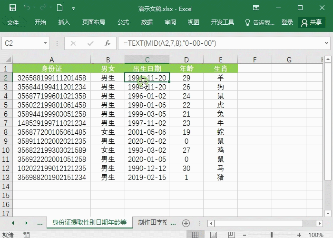This screenshot has height=238, width=333.
Task: Switch to the 开始 ribbon tab
Action: coord(40,22)
